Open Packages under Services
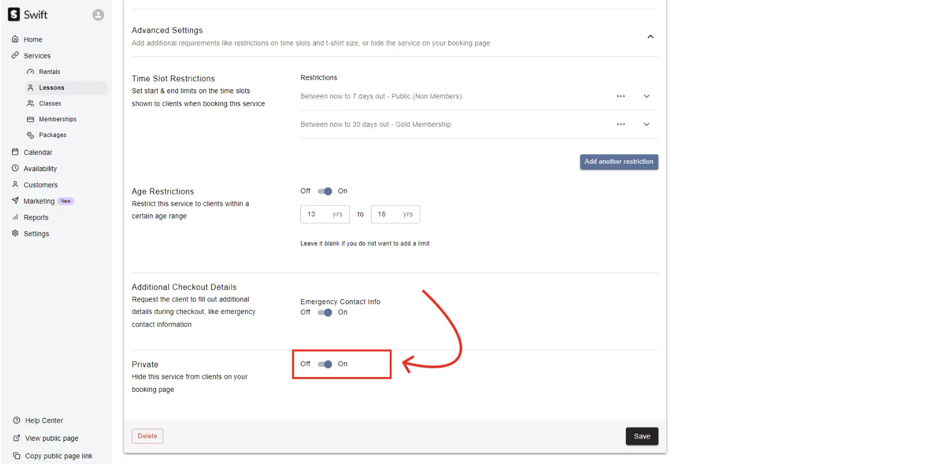This screenshot has height=464, width=932. point(53,135)
